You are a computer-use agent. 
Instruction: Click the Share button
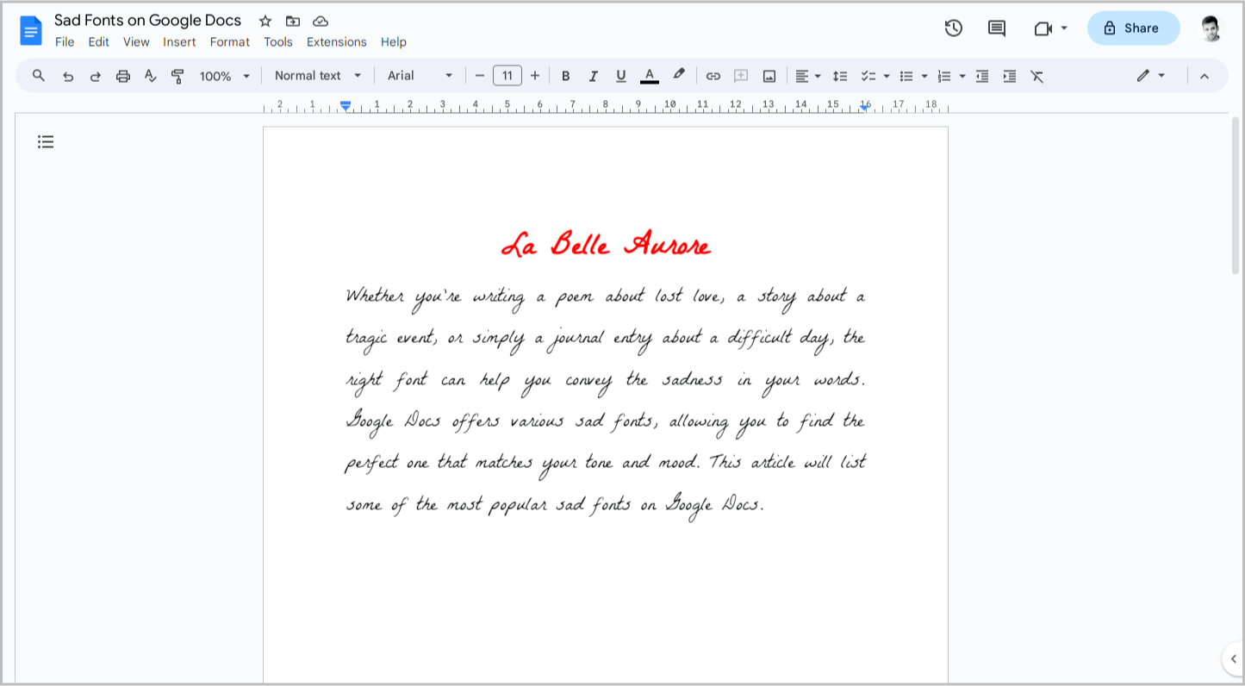pyautogui.click(x=1133, y=28)
